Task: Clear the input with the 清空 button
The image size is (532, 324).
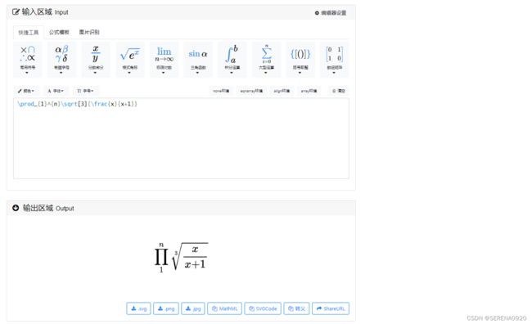Action: pos(339,91)
